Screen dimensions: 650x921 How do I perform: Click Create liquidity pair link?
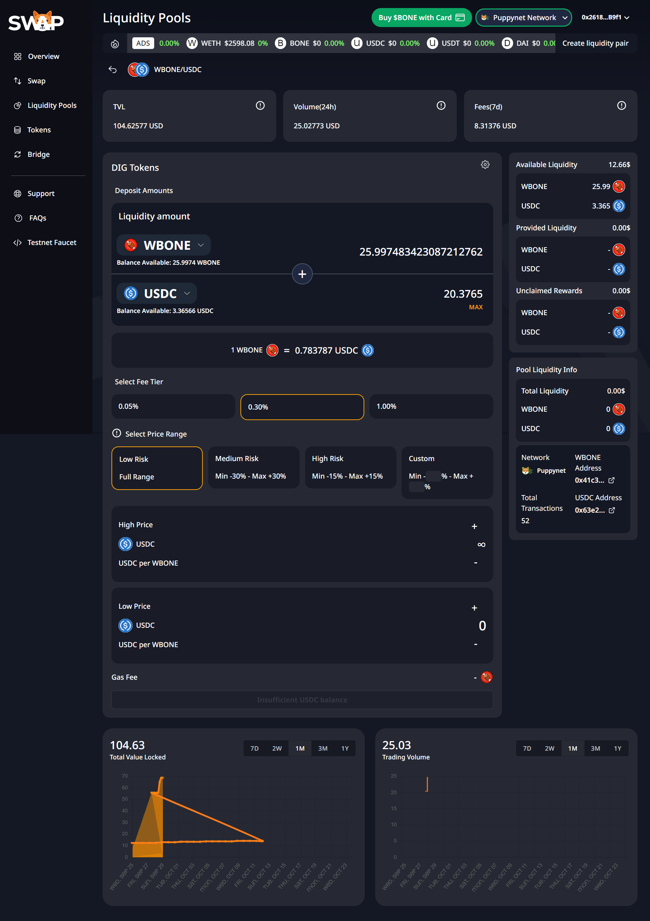pos(595,43)
